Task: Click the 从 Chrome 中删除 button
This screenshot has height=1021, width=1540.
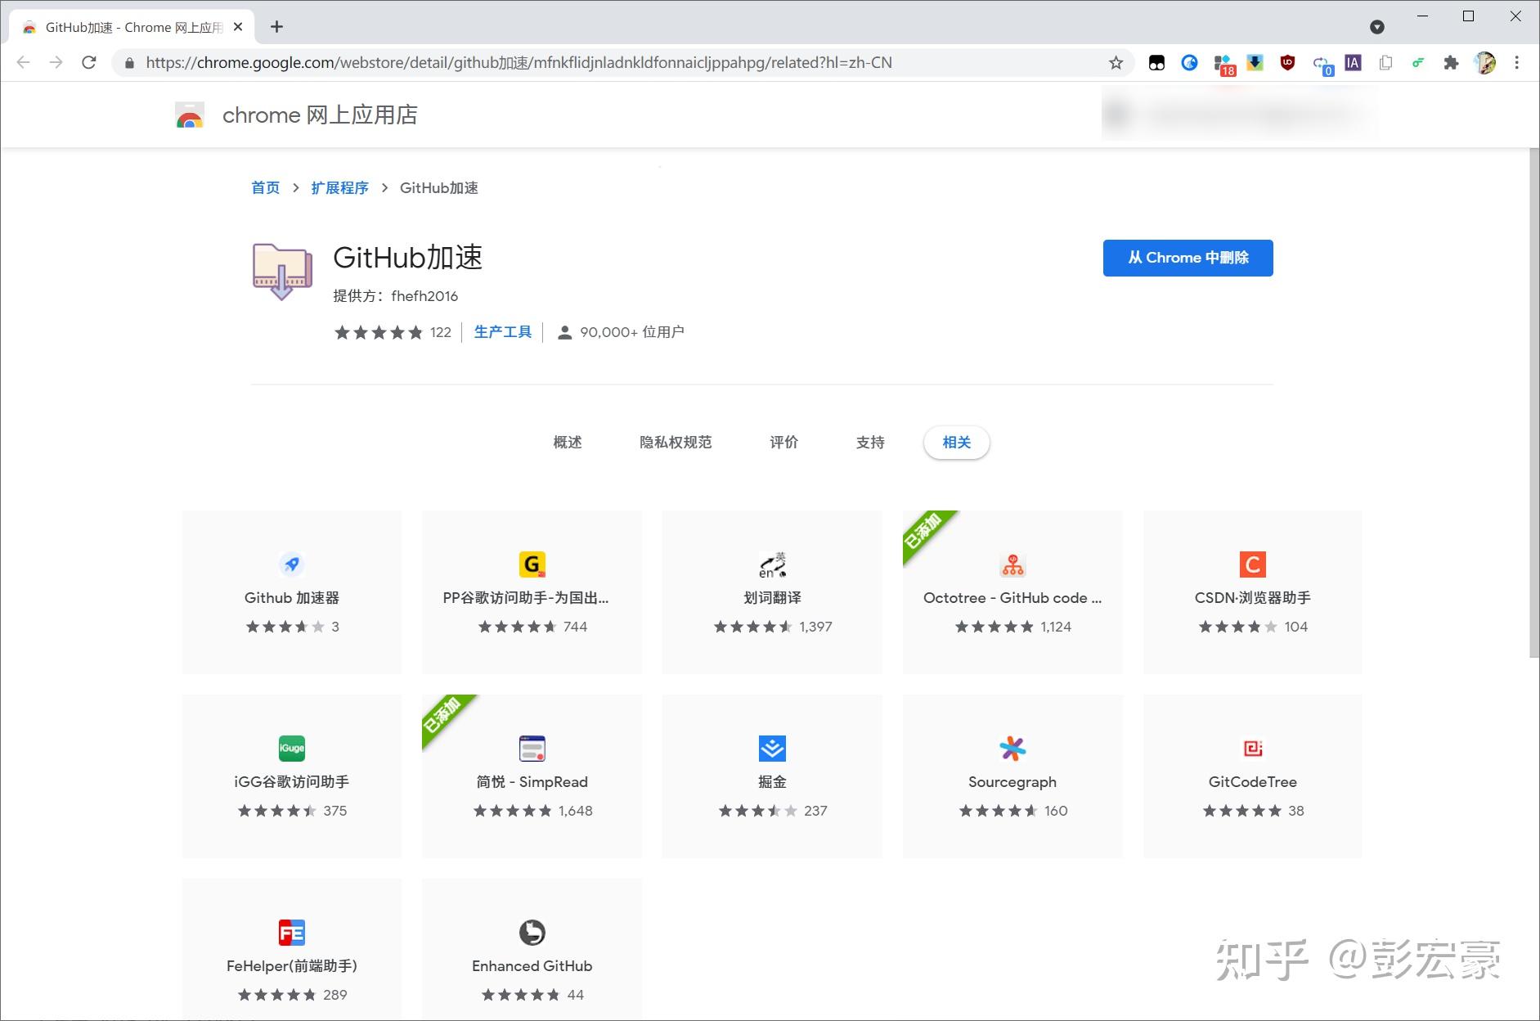Action: (x=1188, y=258)
